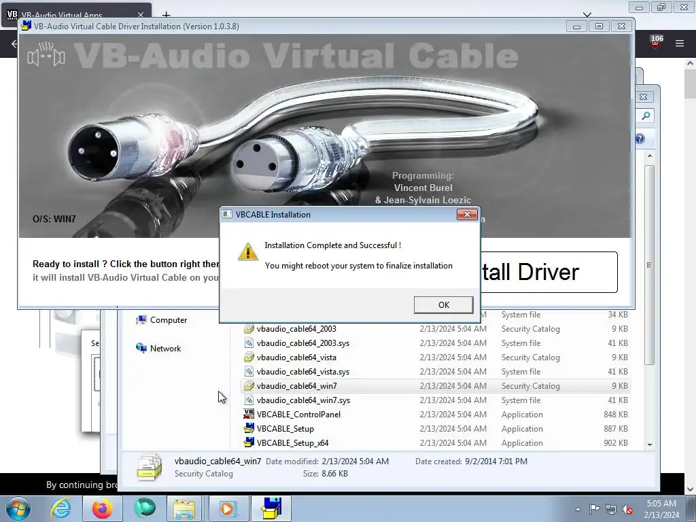Click the network tray icon
The width and height of the screenshot is (696, 522).
coord(611,509)
